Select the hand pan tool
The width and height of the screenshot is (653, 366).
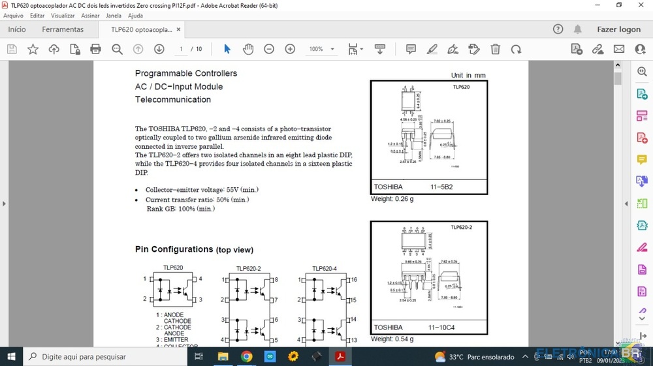point(248,49)
